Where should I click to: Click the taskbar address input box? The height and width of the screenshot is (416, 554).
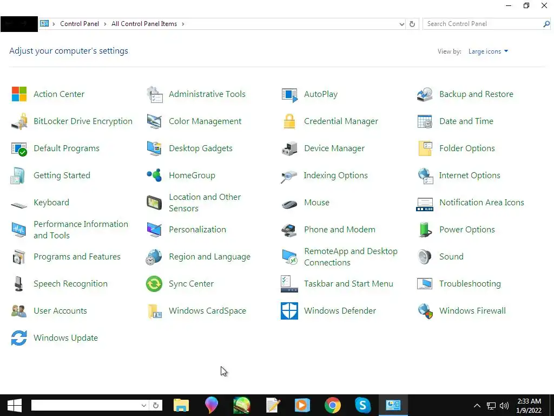[86, 405]
